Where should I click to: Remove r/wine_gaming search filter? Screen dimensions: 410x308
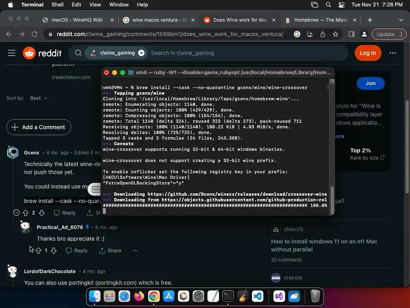[x=141, y=53]
